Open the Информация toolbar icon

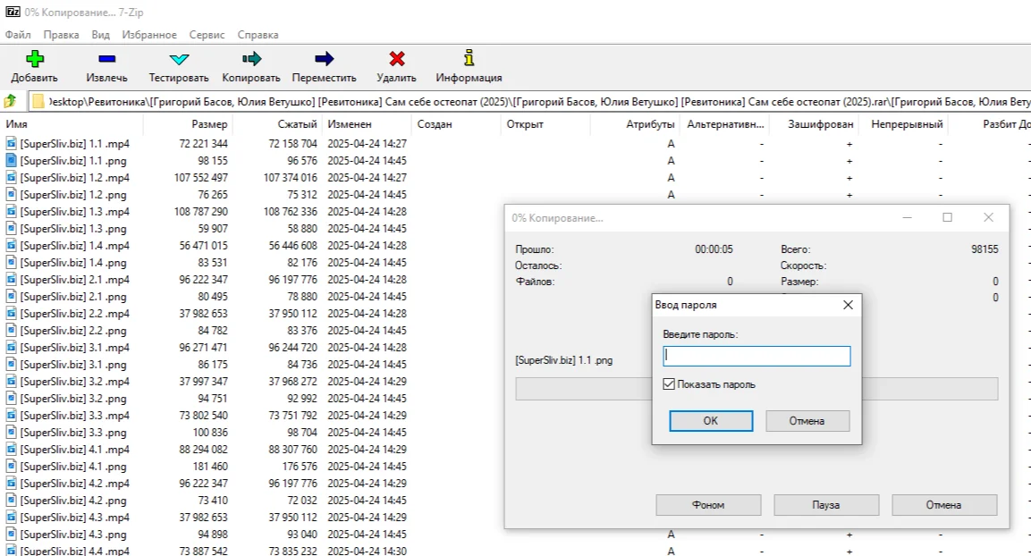tap(469, 59)
